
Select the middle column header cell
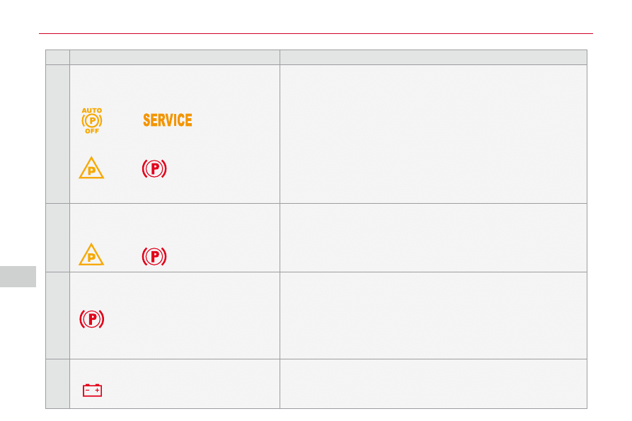point(175,57)
